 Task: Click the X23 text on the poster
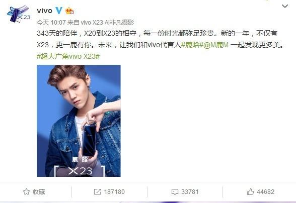[80, 171]
